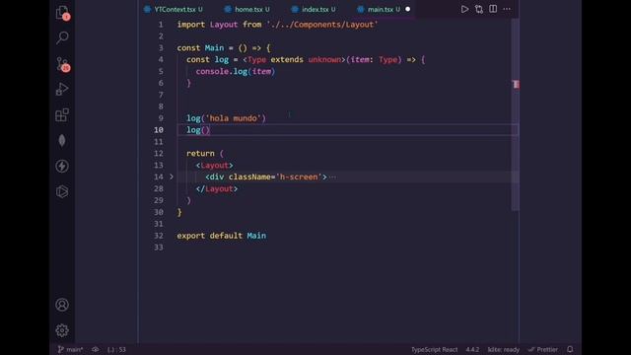Split the editor right
631x355 pixels.
pos(493,9)
